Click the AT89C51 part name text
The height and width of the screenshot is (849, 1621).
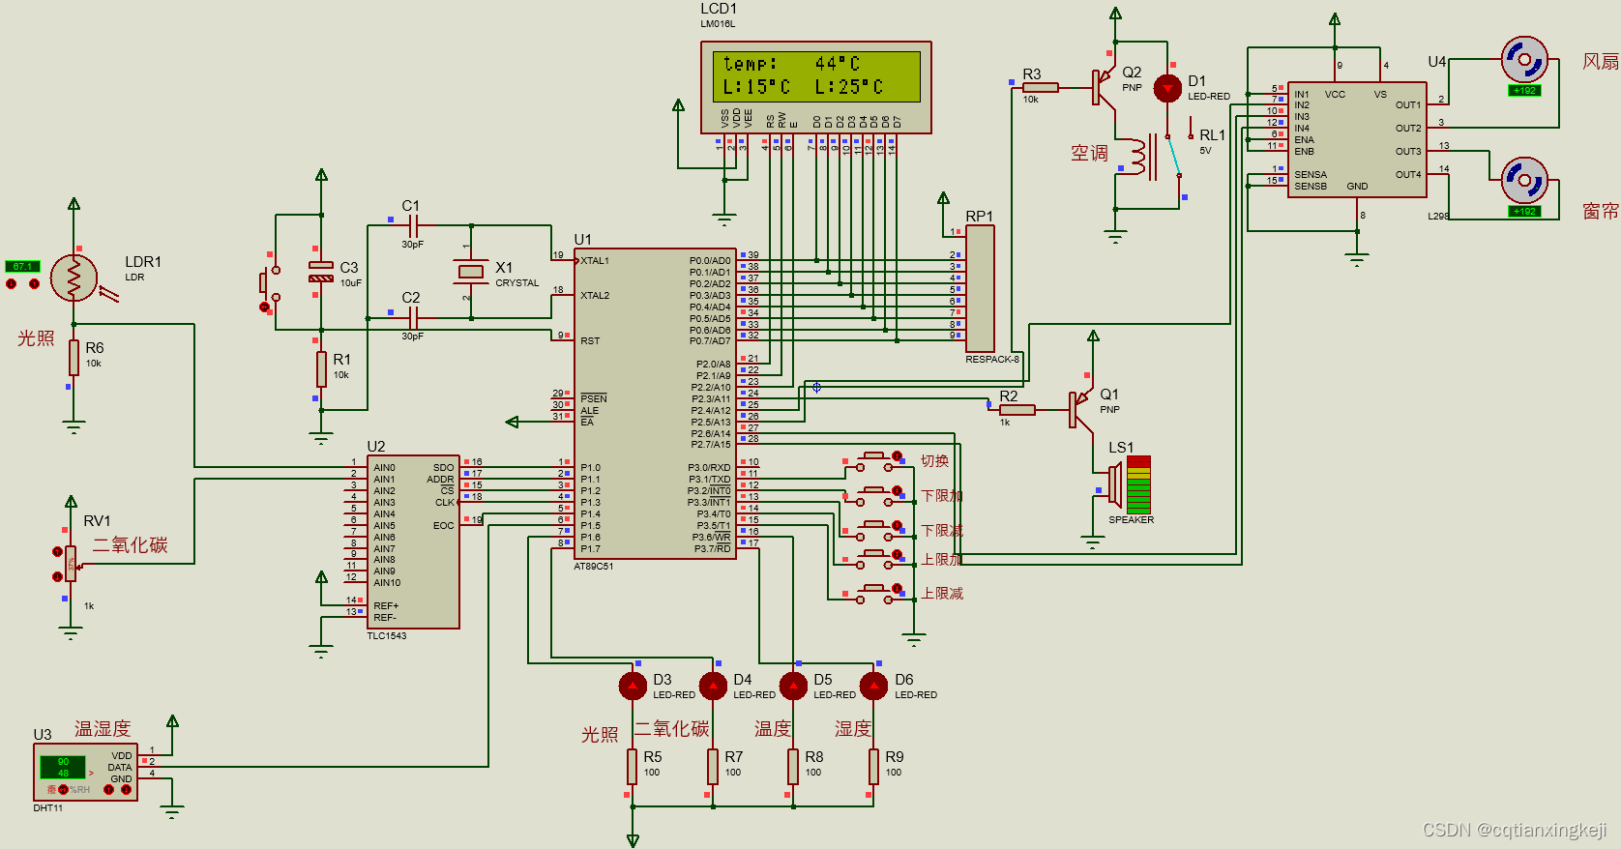pyautogui.click(x=594, y=567)
